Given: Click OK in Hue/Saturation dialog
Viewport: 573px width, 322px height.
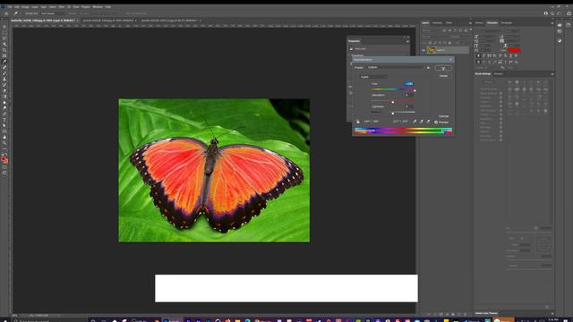Looking at the screenshot, I should coord(443,68).
